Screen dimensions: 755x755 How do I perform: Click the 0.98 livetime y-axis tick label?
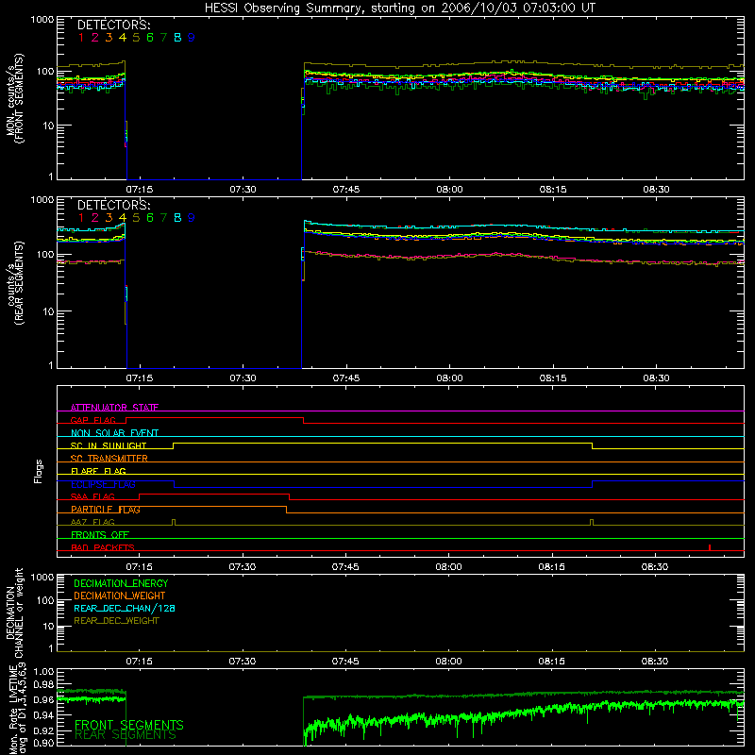pos(43,685)
